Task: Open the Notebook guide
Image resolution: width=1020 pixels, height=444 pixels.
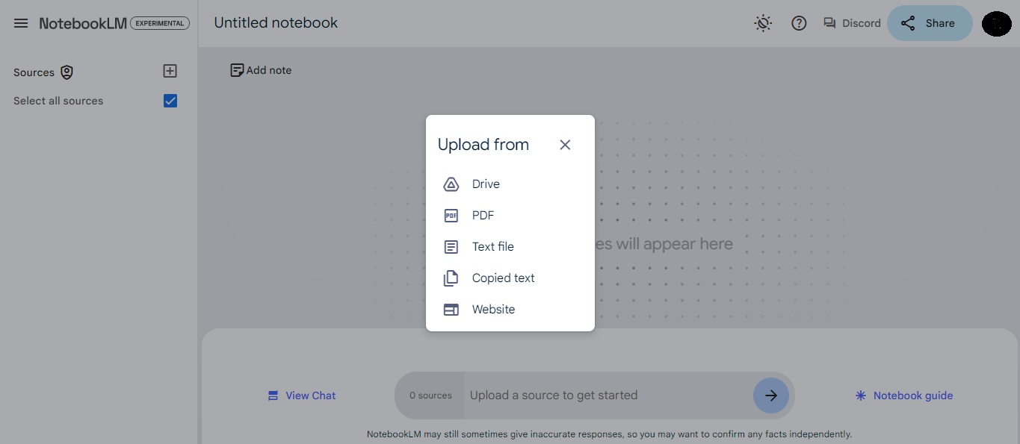Action: pyautogui.click(x=903, y=395)
